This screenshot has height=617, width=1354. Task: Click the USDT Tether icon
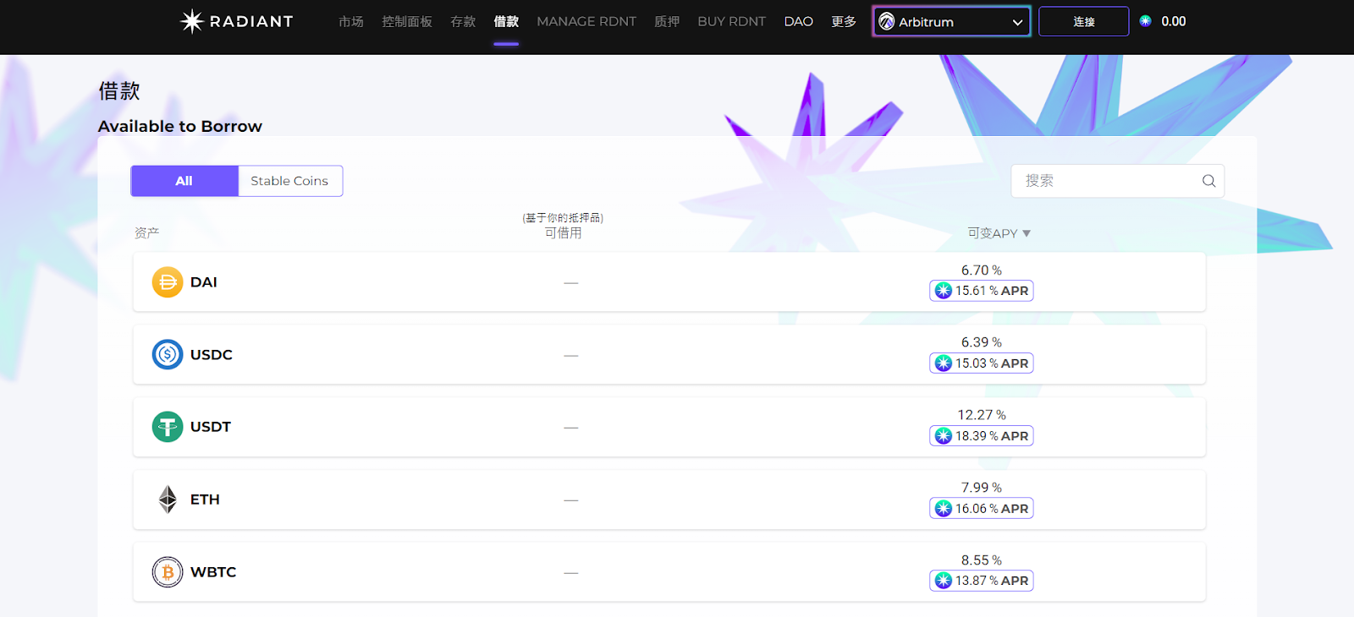coord(168,427)
